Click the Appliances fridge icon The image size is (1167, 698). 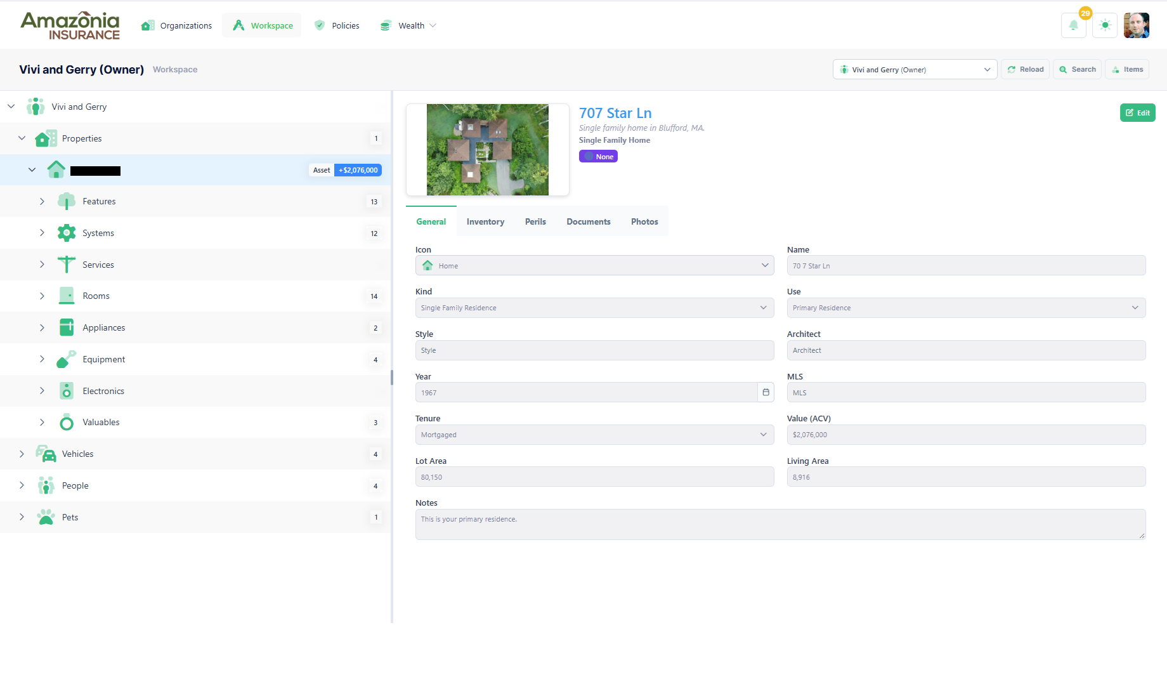click(x=67, y=327)
